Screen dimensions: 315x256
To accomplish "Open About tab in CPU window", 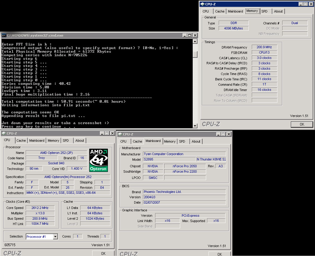I will click(x=80, y=141).
